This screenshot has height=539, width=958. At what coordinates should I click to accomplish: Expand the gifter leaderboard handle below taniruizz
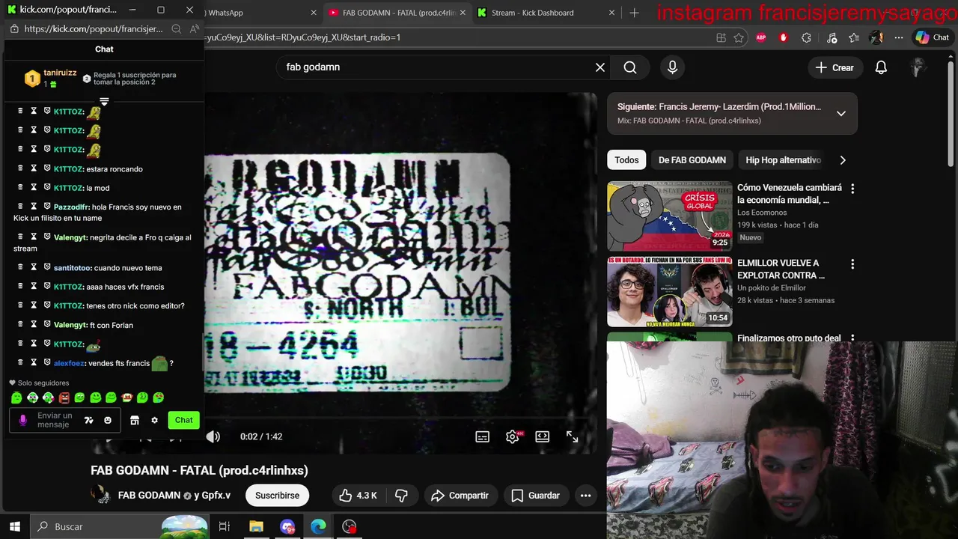104,101
